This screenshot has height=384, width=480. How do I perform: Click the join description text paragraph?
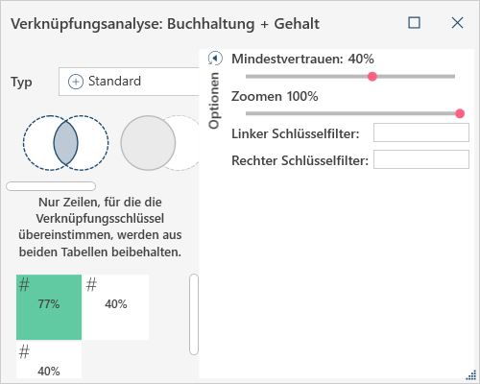click(x=100, y=228)
